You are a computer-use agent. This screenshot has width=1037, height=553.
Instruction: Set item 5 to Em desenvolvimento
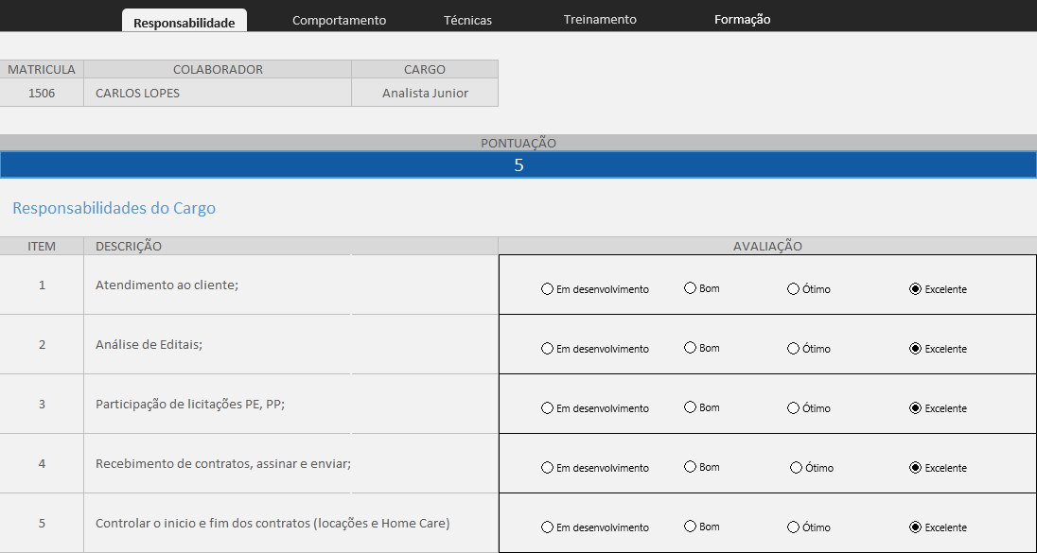point(547,527)
